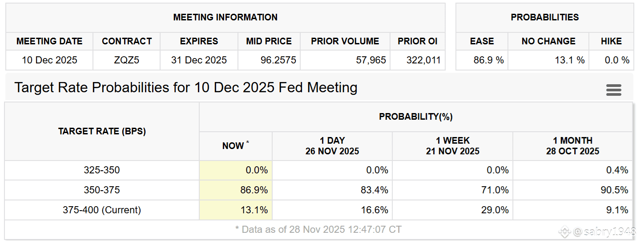Viewport: 640px width, 243px height.
Task: Click the HIKE probability header
Action: pyautogui.click(x=611, y=41)
